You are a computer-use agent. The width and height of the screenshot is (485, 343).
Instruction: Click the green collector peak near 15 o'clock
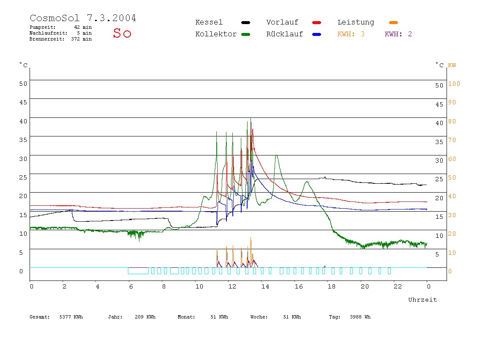(277, 155)
